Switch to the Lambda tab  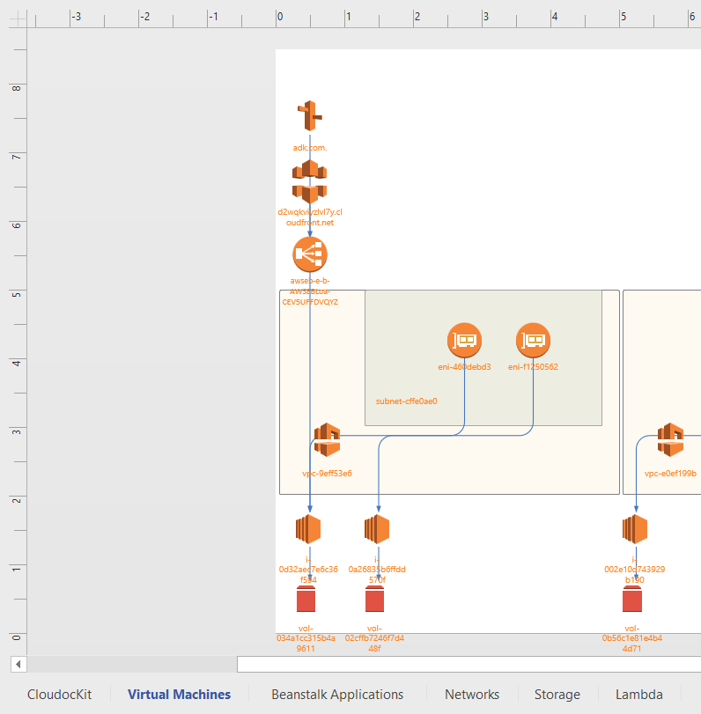[639, 695]
